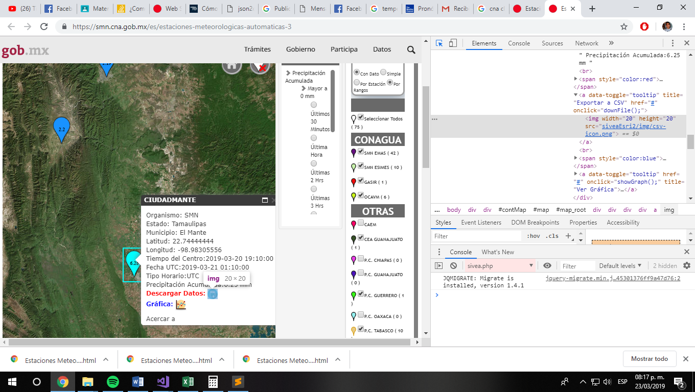
Task: Open the Event Listeners pane tab
Action: coord(481,223)
